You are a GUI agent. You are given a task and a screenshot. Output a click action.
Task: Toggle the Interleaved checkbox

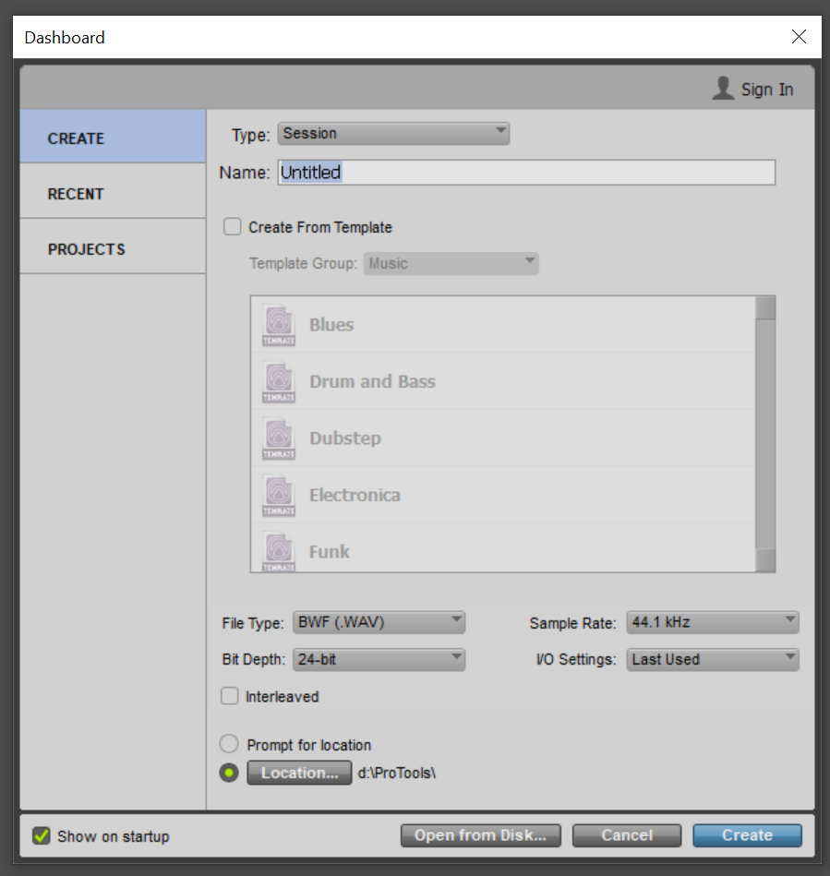pyautogui.click(x=230, y=696)
